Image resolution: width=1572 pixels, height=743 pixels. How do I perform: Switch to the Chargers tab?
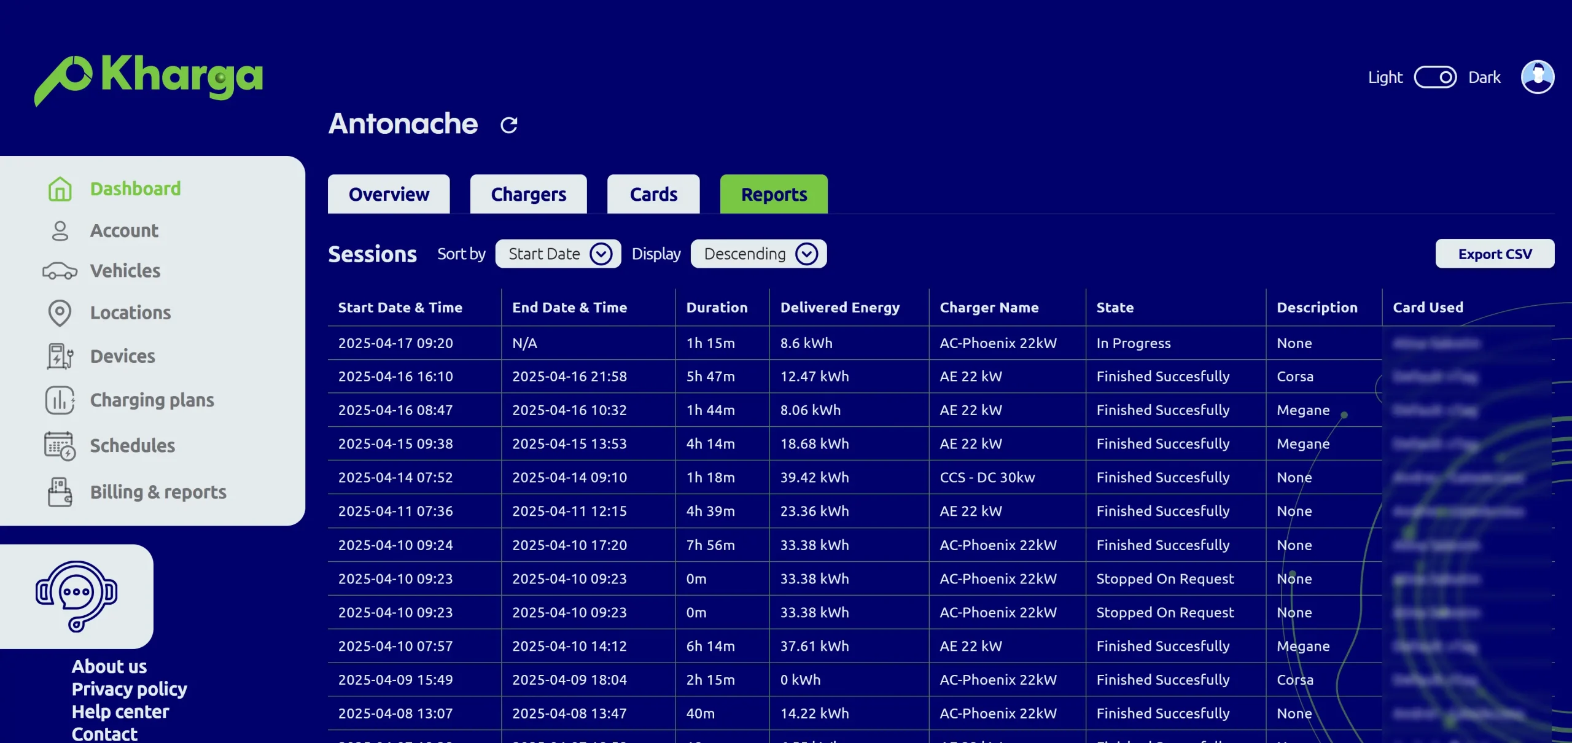tap(528, 195)
